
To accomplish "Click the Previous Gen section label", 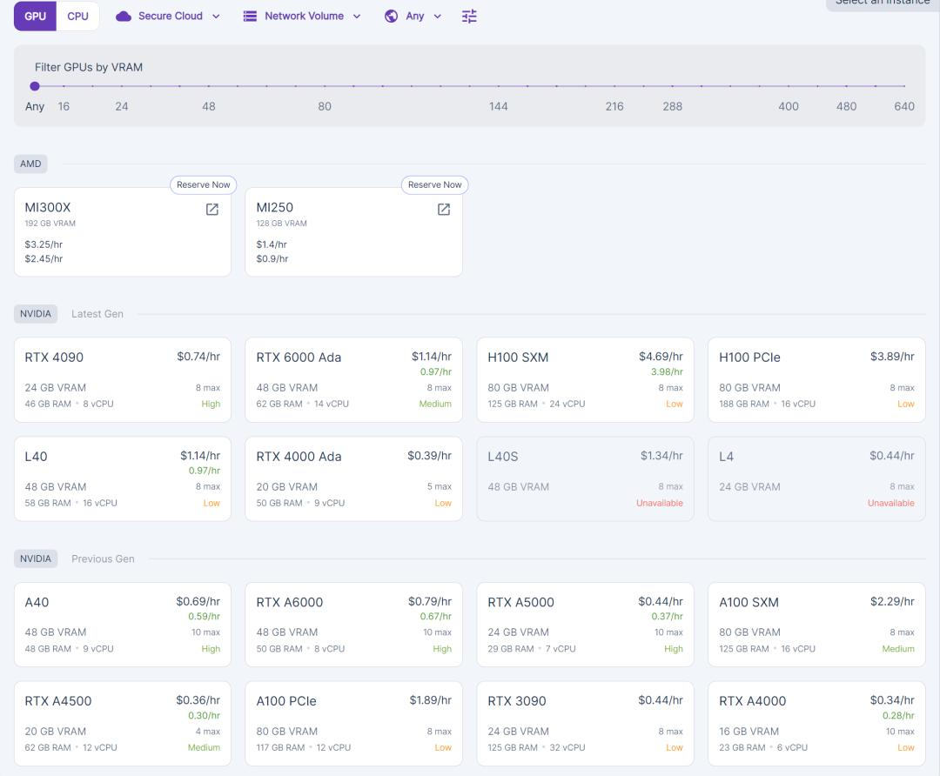I will 103,559.
